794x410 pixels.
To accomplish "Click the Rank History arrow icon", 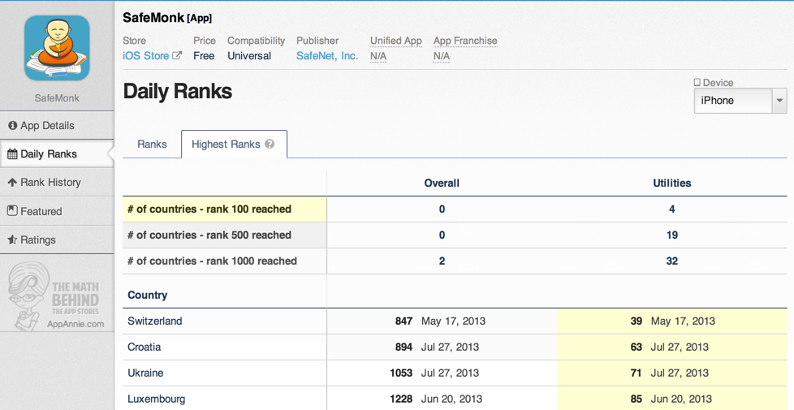I will click(12, 183).
